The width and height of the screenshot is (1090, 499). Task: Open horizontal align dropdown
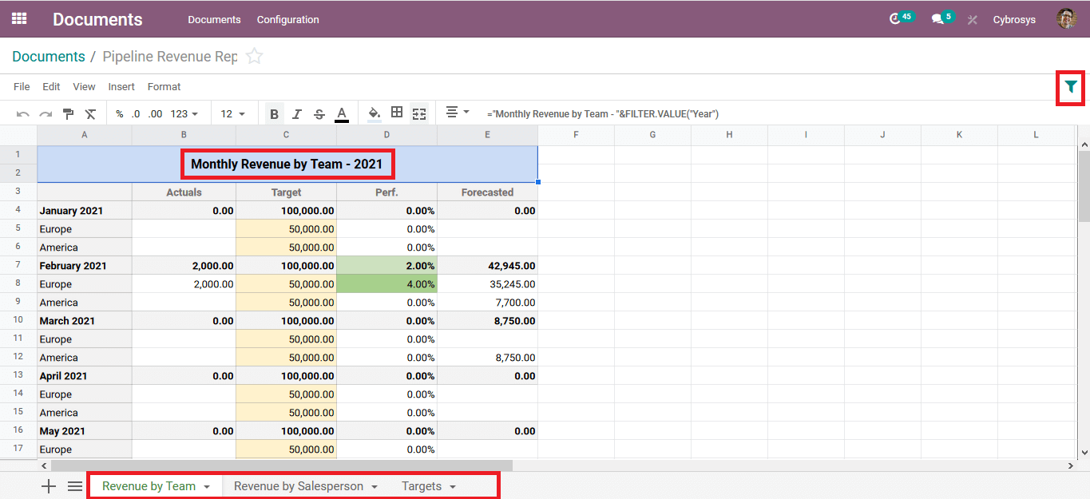458,113
